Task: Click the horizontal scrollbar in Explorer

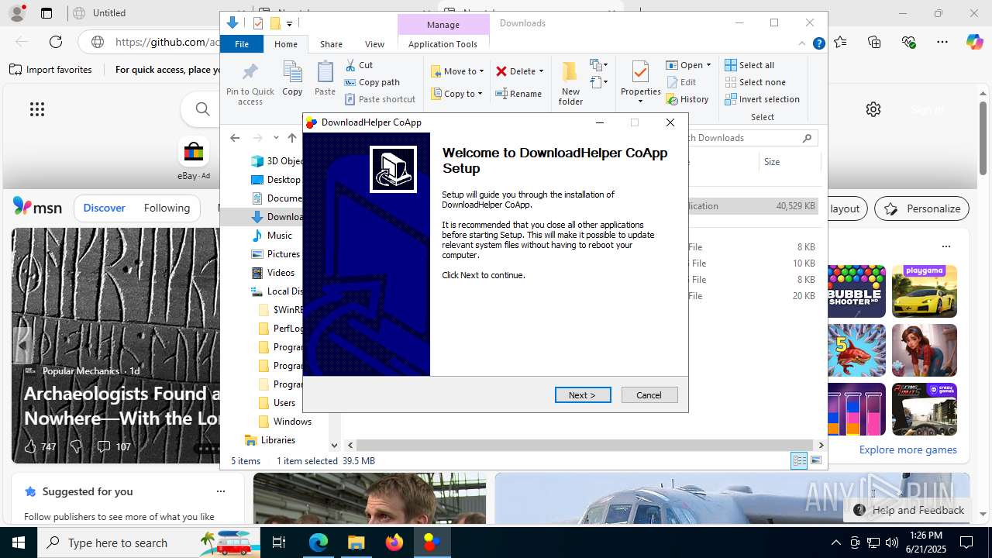Action: [584, 445]
